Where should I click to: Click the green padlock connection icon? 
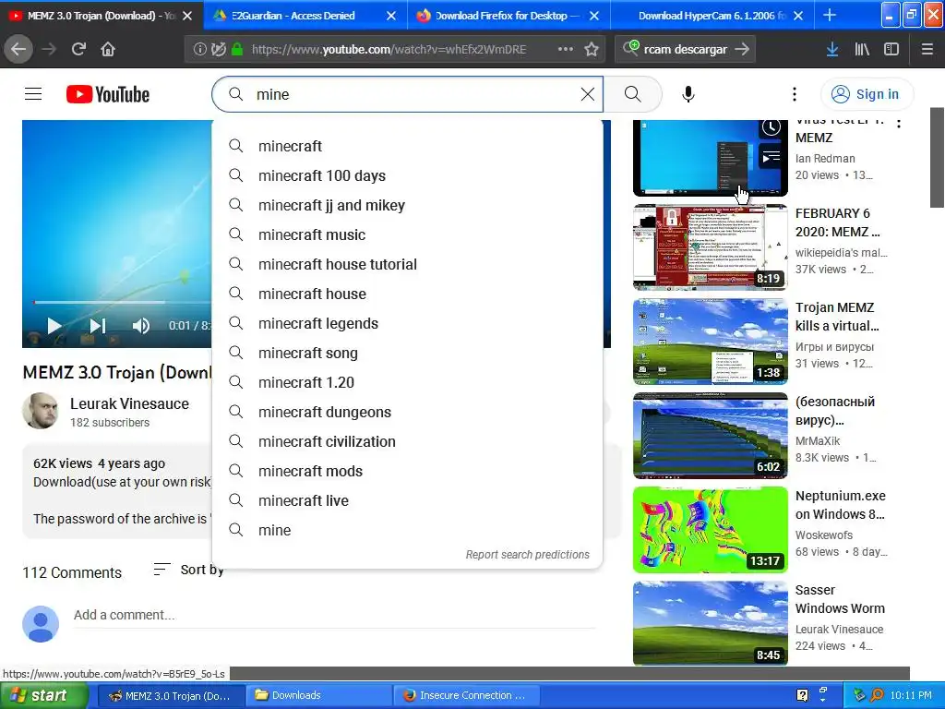click(x=237, y=49)
